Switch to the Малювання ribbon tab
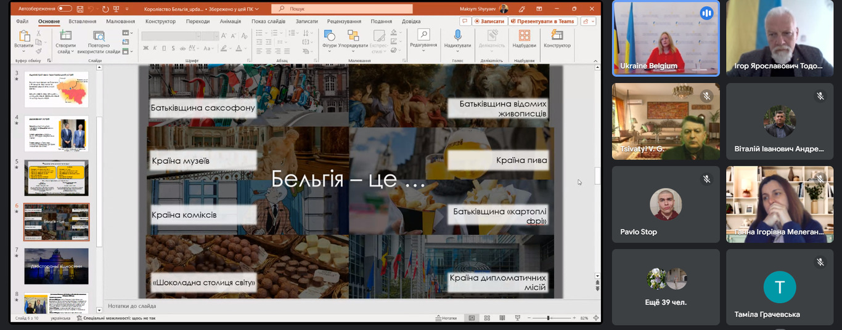Screen dimensions: 842x330 pos(120,21)
